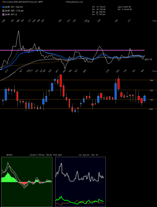The width and height of the screenshot is (157, 207).
Task: Select the 'DOW MT: 718.46' legend text
Action: point(14,11)
